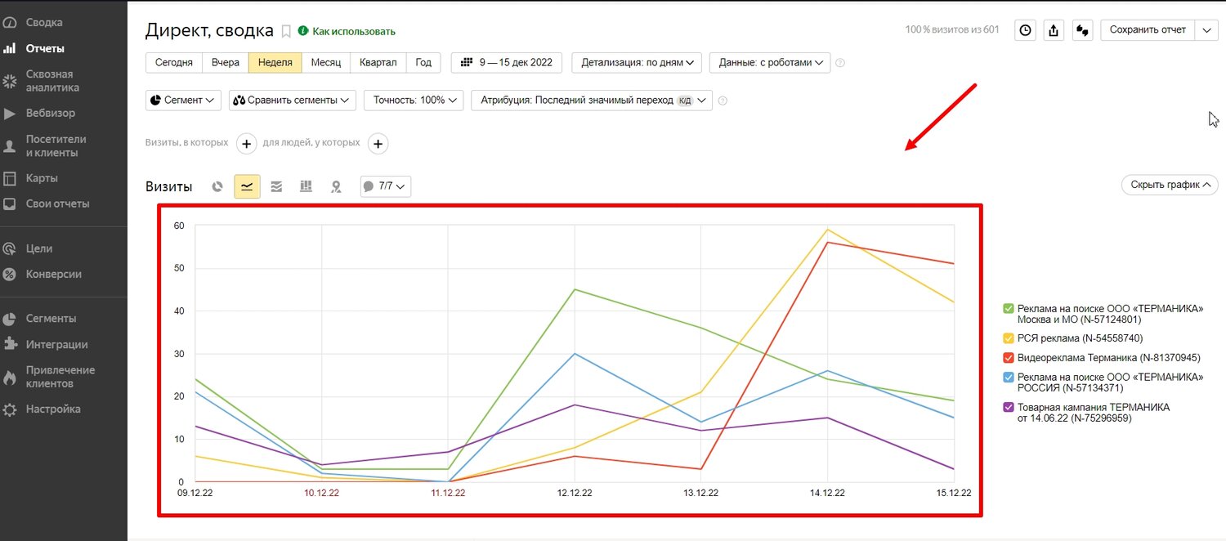Toggle yellow РСЯ реклама legend checkbox
Image resolution: width=1226 pixels, height=541 pixels.
[1009, 338]
